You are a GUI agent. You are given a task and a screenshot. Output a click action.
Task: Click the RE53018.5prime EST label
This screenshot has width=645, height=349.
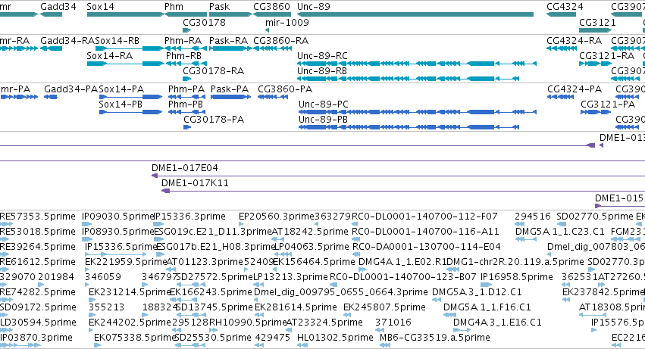click(x=38, y=232)
